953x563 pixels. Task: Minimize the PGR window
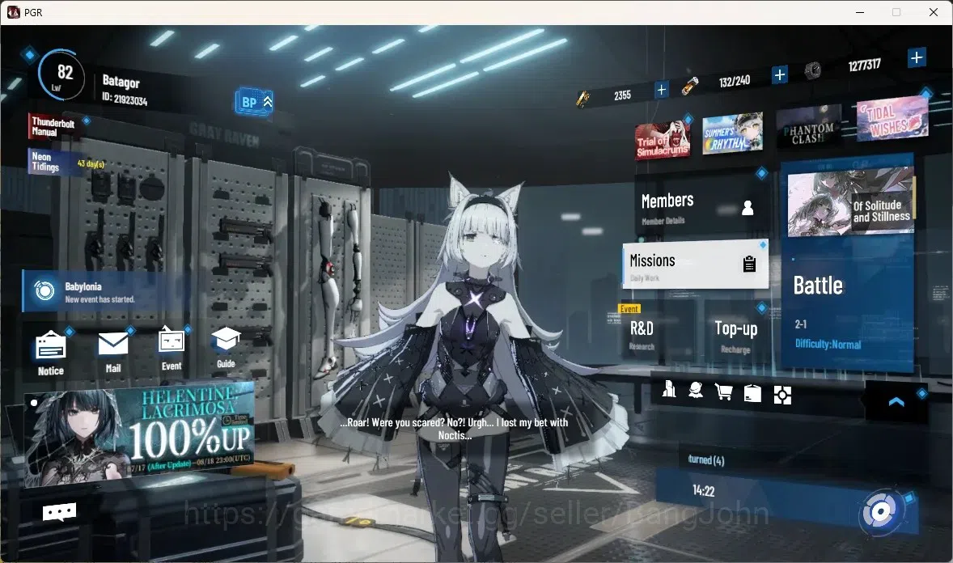pos(860,12)
